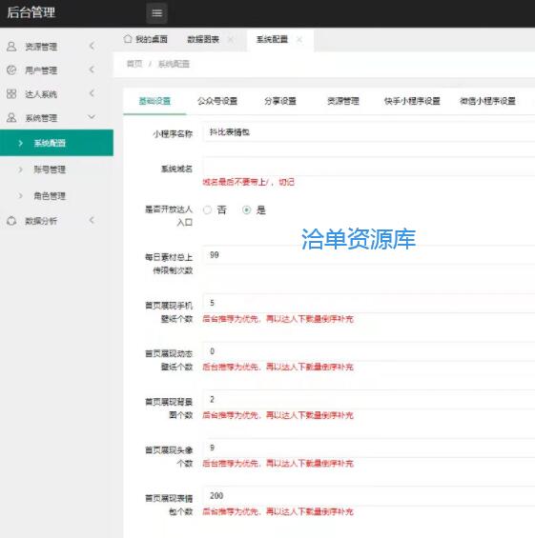This screenshot has width=535, height=538.
Task: Select 是 for 是否开放达人入口
Action: coord(246,210)
